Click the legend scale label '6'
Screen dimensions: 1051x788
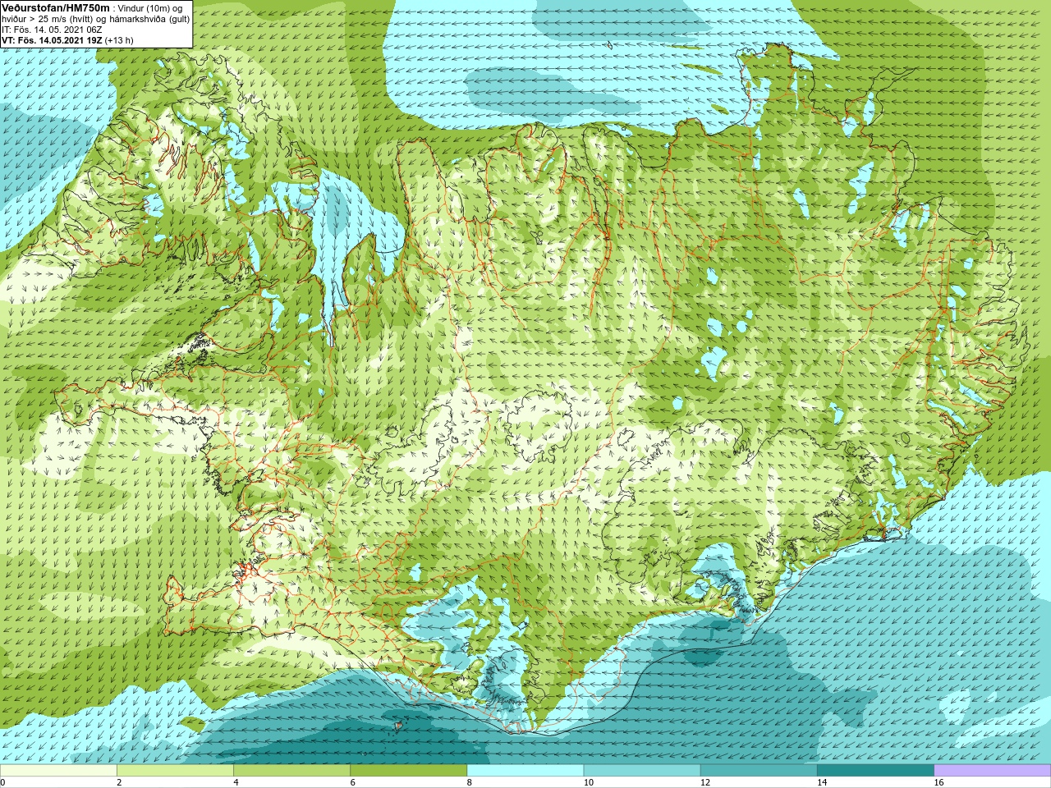[x=352, y=782]
